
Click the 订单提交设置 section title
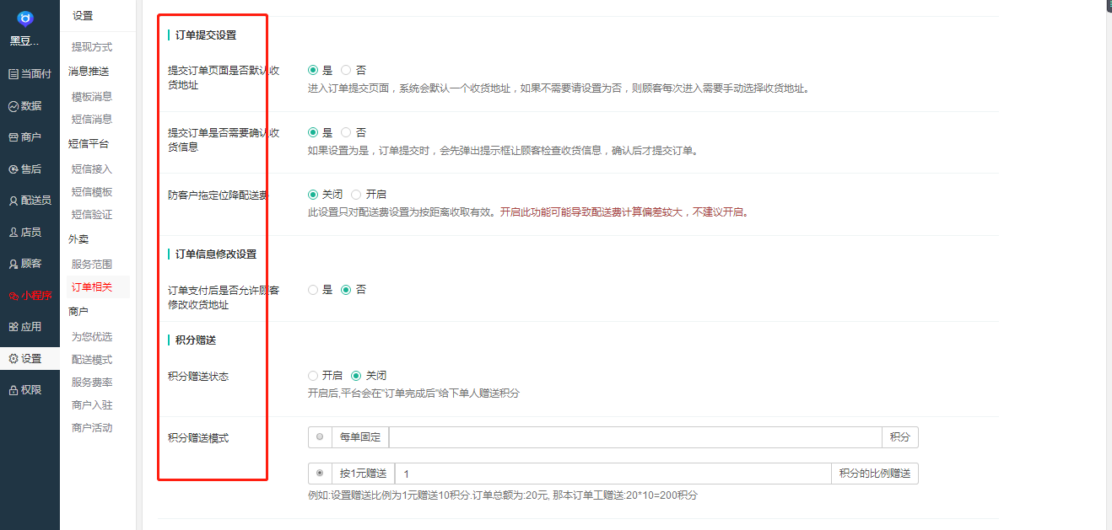click(205, 35)
